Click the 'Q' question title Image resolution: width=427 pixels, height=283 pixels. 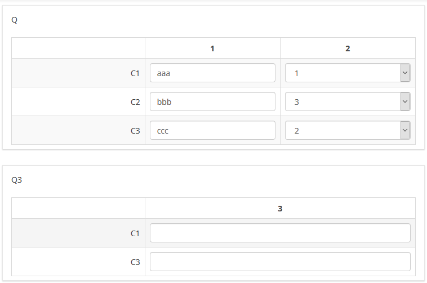click(15, 20)
